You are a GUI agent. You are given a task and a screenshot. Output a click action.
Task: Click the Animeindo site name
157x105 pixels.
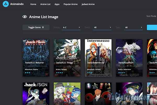(17, 4)
